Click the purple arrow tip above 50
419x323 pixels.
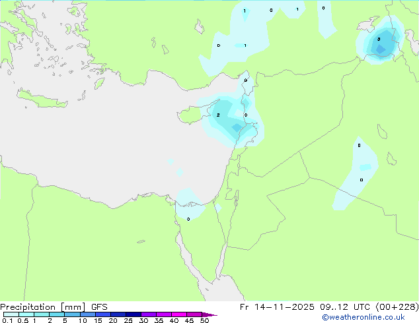click(209, 314)
